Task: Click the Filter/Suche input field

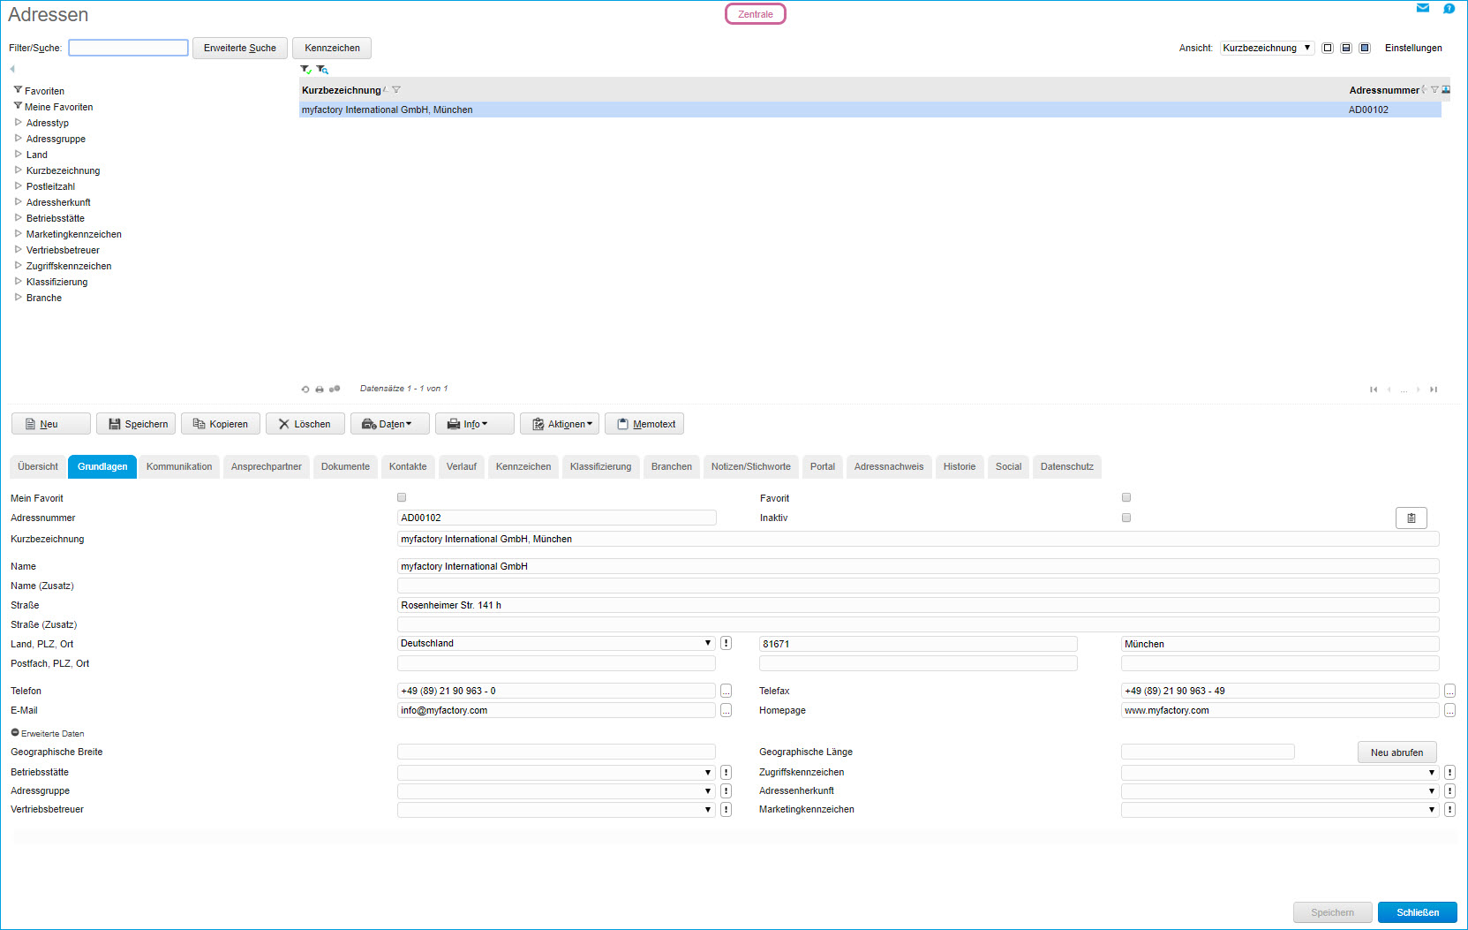Action: click(x=128, y=48)
